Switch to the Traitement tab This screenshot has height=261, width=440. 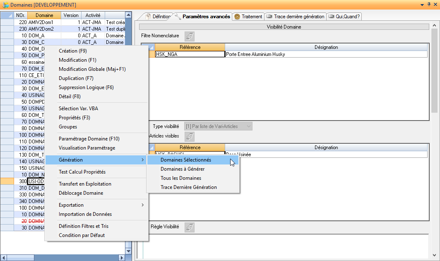(x=248, y=17)
